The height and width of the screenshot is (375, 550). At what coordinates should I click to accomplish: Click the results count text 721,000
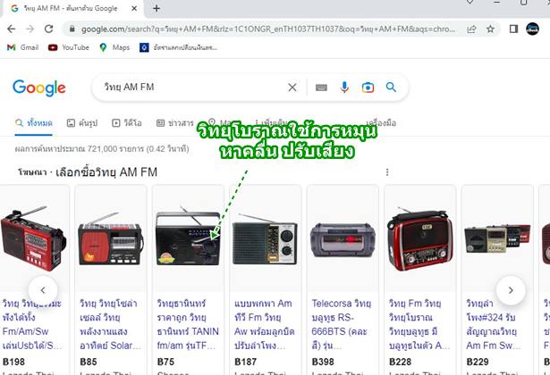[x=102, y=149]
